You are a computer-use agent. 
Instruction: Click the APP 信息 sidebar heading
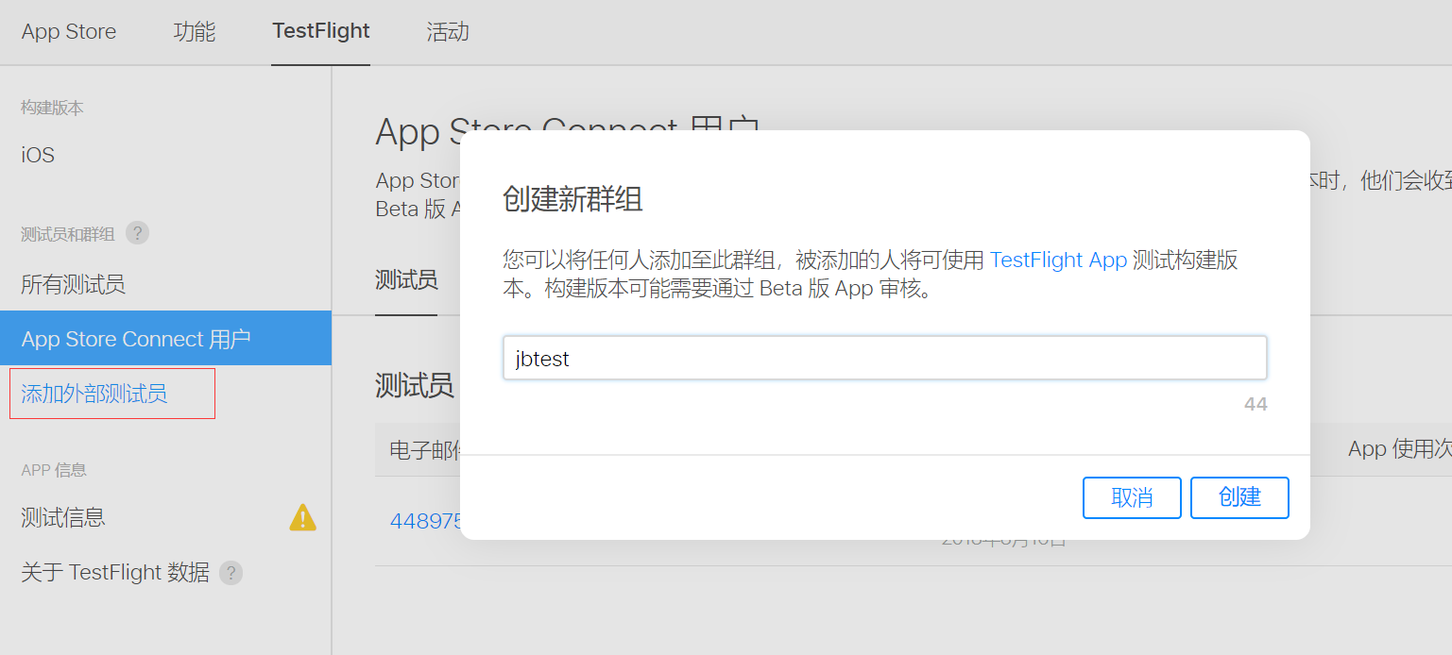pos(54,470)
